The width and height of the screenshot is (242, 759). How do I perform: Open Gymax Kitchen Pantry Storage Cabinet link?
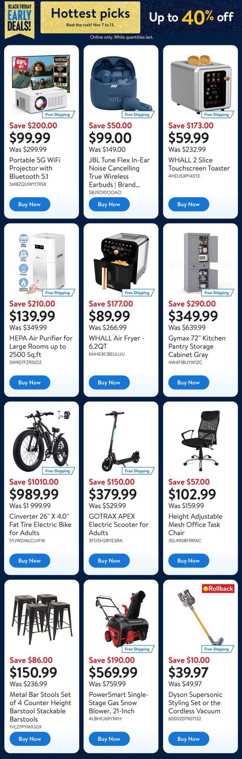pyautogui.click(x=197, y=346)
